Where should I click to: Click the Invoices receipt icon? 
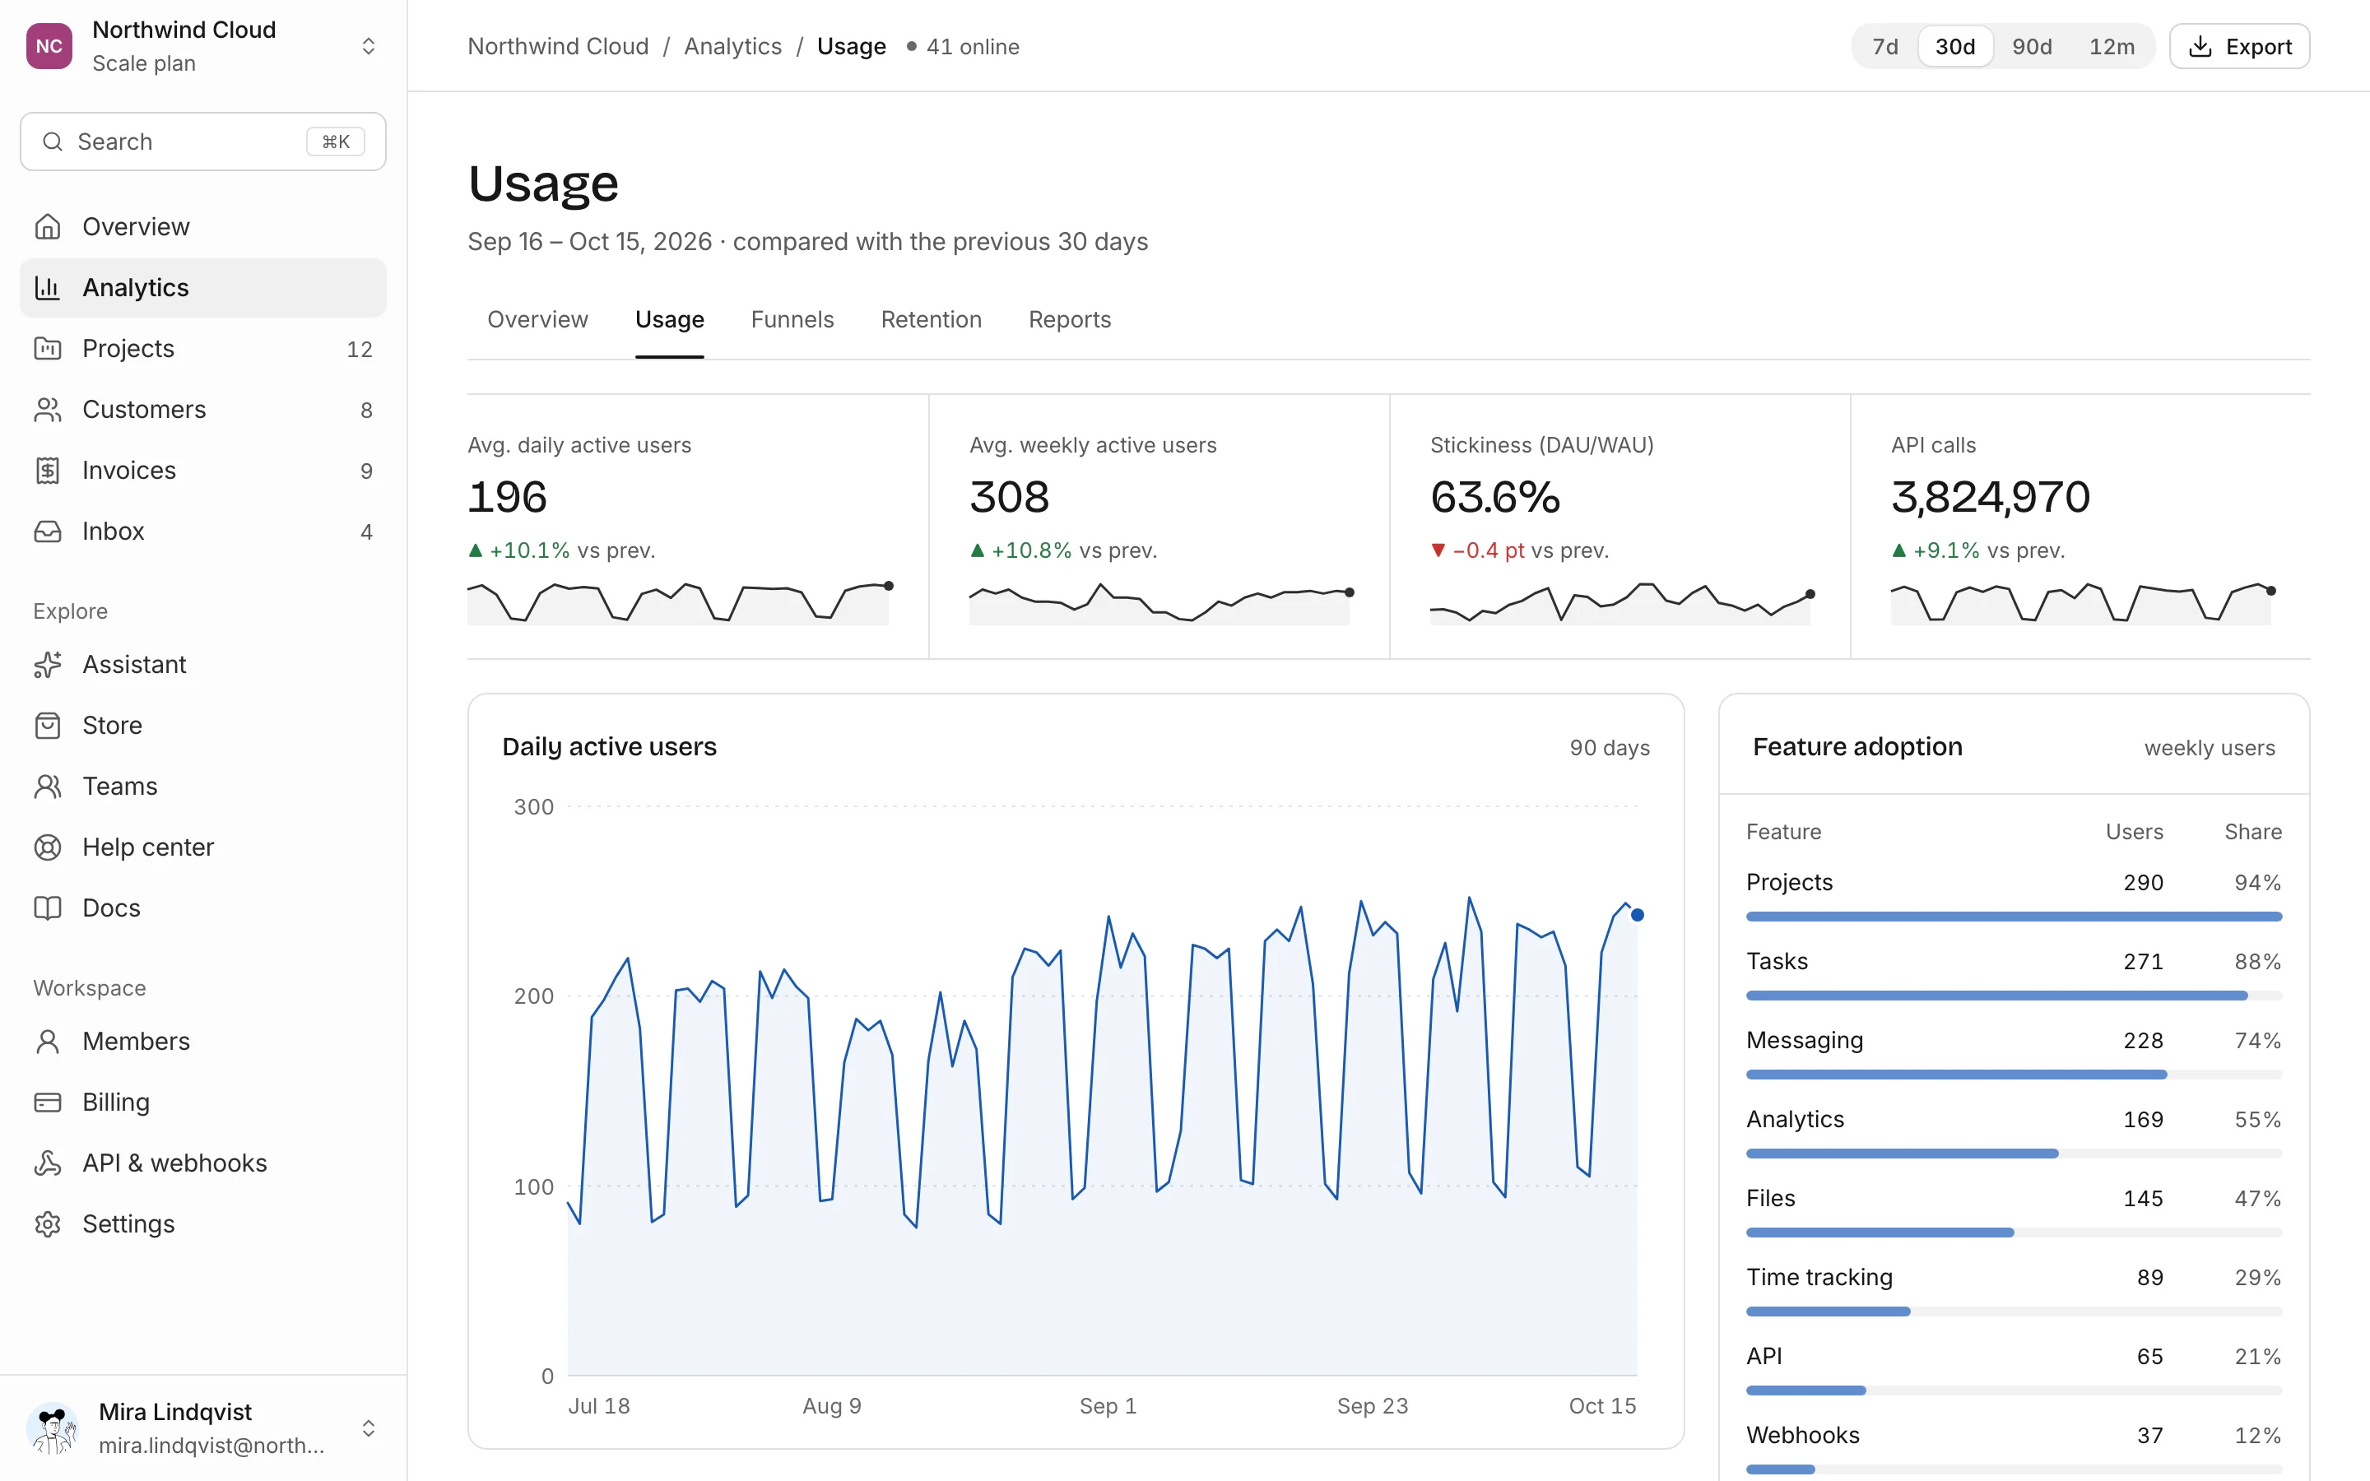[47, 470]
